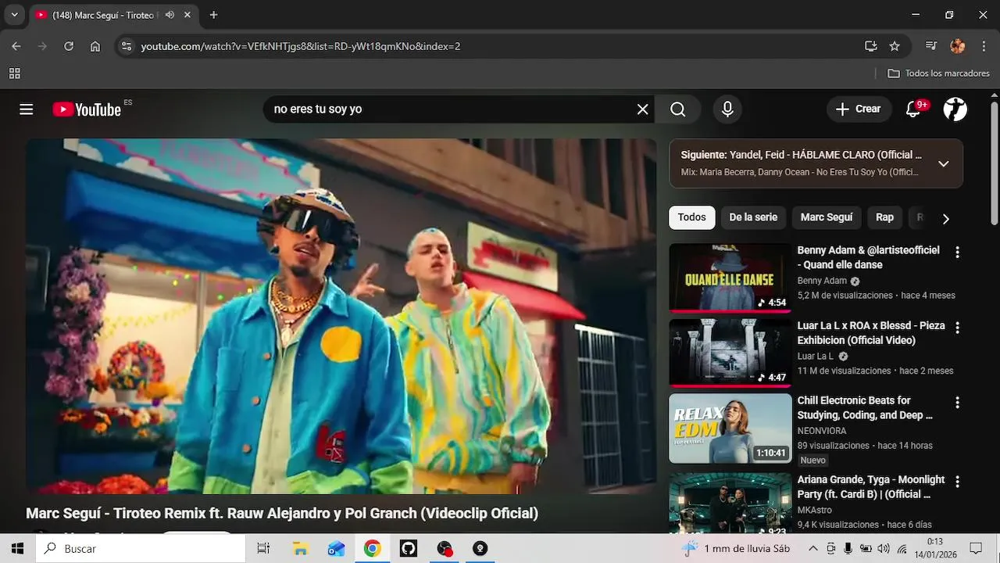This screenshot has height=563, width=1000.
Task: Open options for Pieza Exhibicion video
Action: 957,327
